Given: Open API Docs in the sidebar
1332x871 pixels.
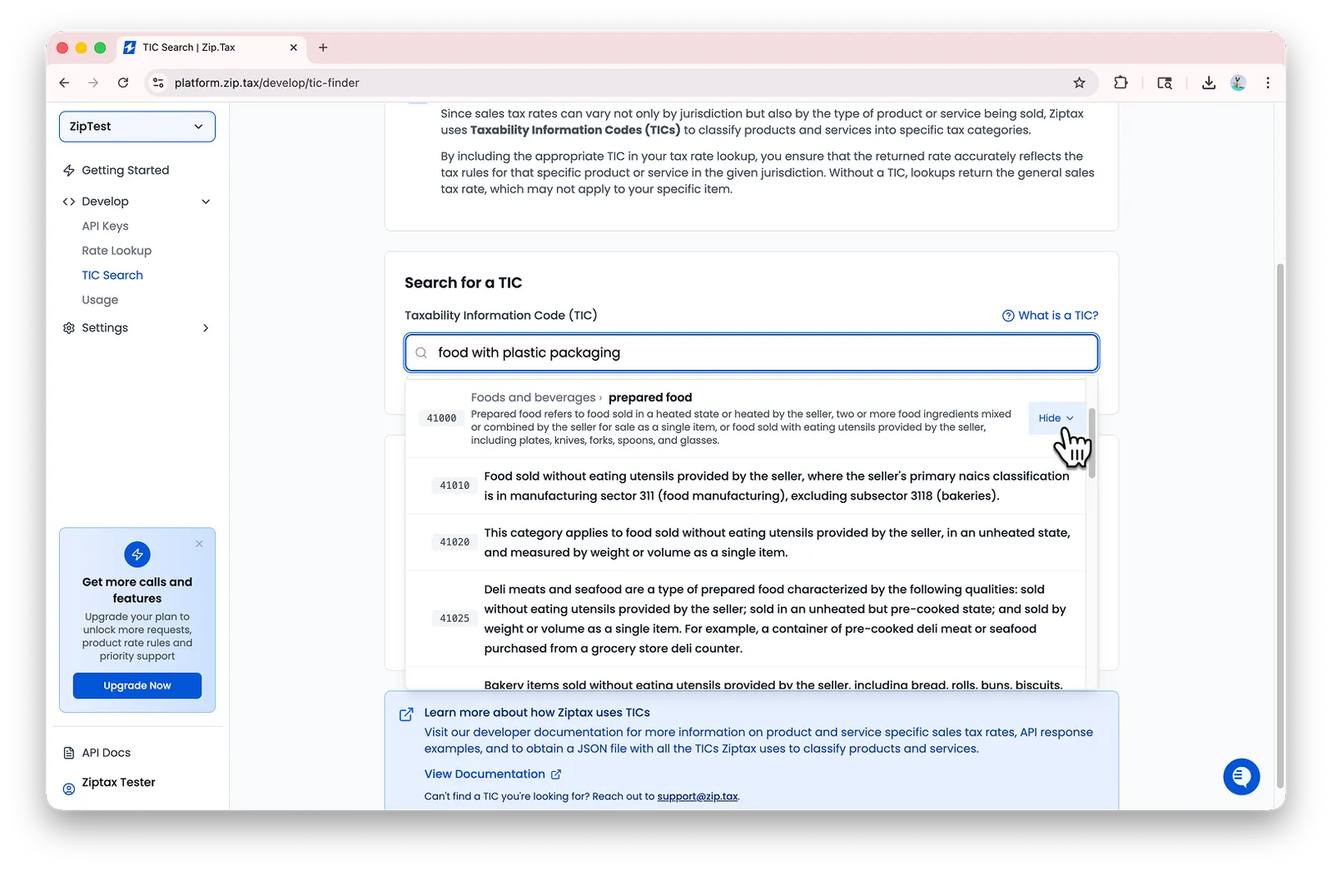Looking at the screenshot, I should (106, 753).
